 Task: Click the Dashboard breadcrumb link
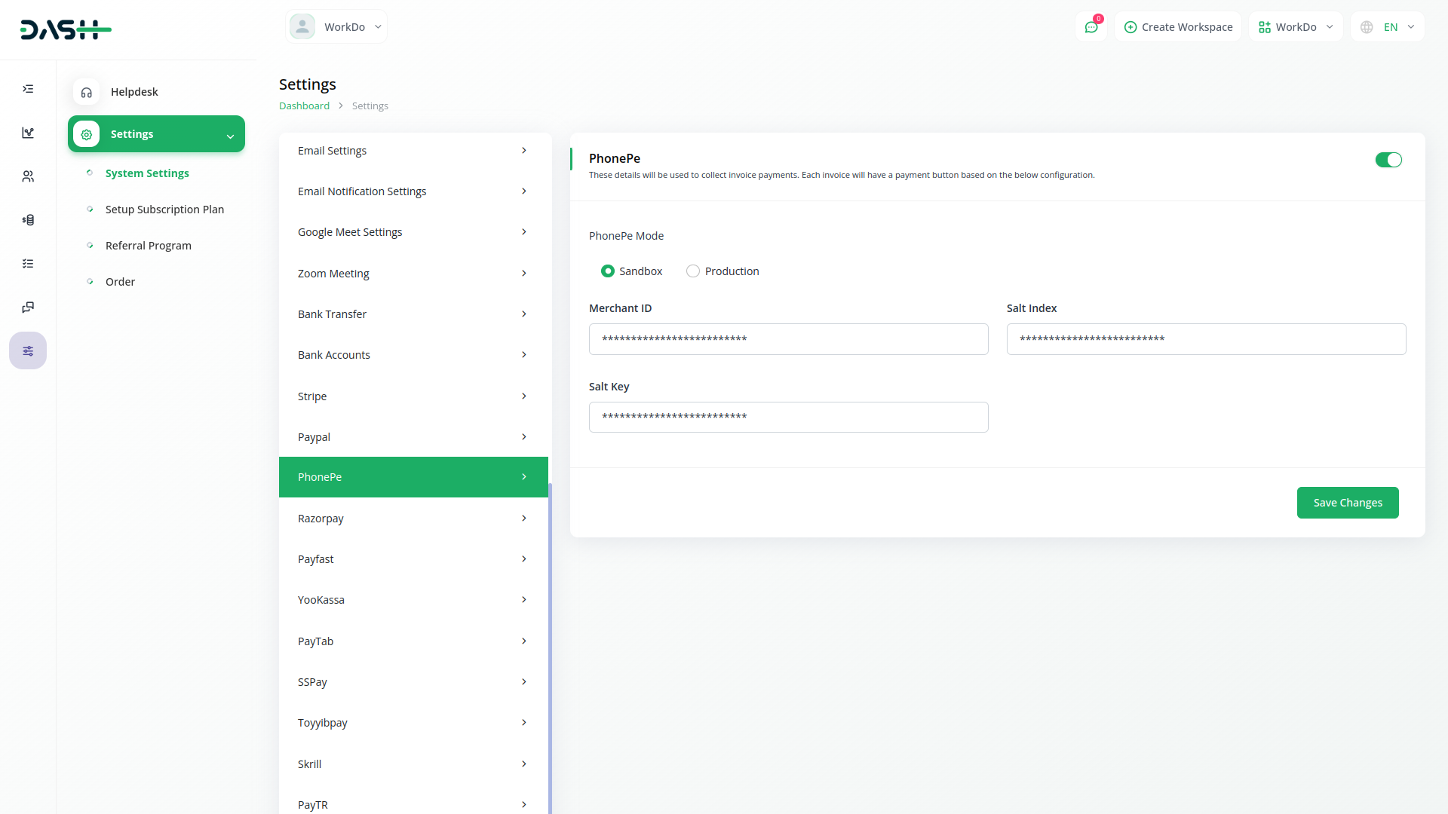304,106
